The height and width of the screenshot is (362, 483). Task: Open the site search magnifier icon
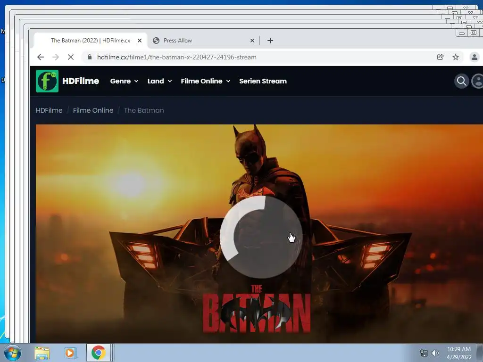pos(461,81)
